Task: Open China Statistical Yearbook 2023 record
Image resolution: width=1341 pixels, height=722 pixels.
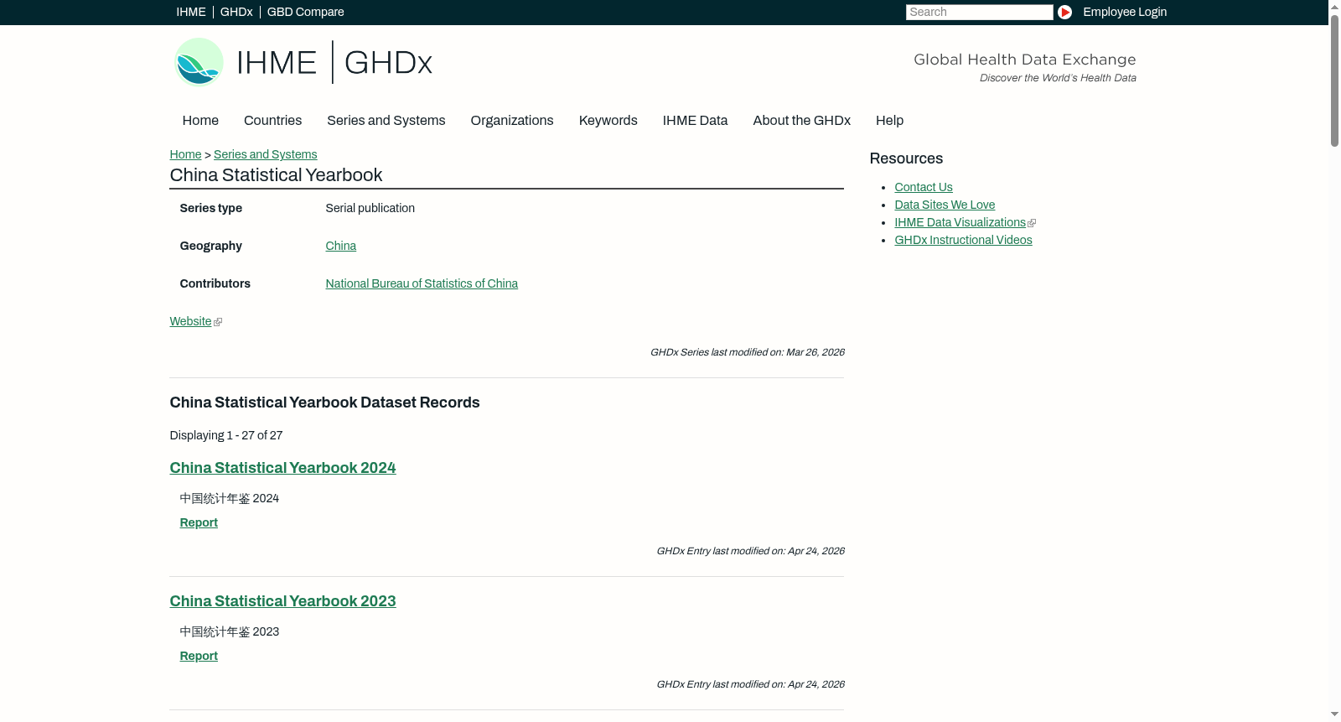Action: [x=282, y=601]
